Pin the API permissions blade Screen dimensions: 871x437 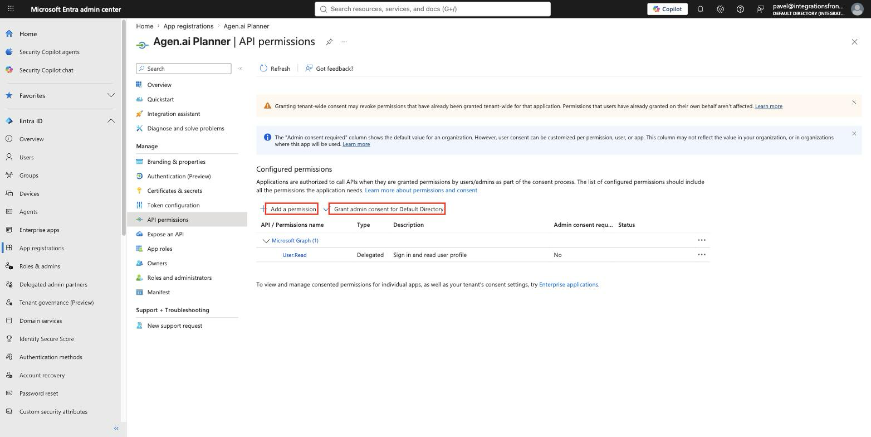329,42
